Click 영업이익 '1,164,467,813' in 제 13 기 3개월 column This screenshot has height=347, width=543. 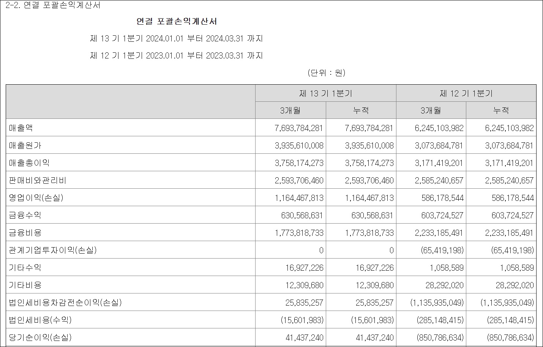(298, 198)
